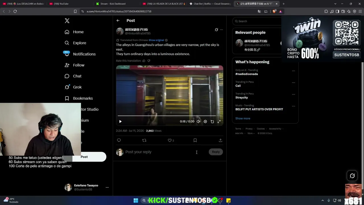Open Grok from the sidebar

[73, 87]
